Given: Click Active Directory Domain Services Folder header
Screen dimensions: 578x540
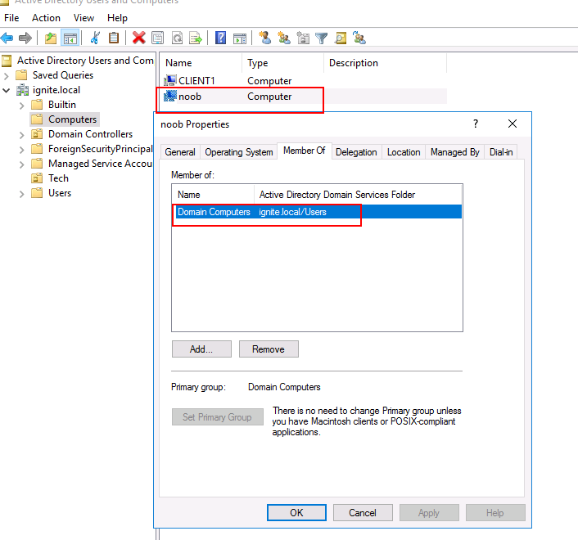Looking at the screenshot, I should pos(358,195).
